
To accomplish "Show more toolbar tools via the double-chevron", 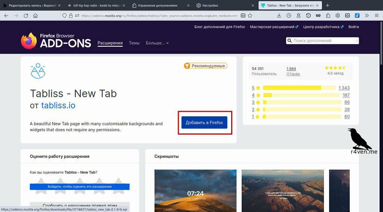I will [367, 16].
